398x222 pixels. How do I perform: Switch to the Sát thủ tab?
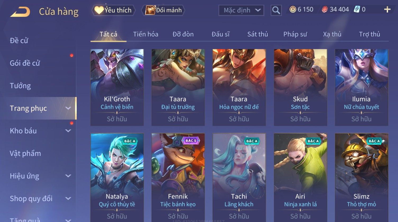tap(258, 34)
